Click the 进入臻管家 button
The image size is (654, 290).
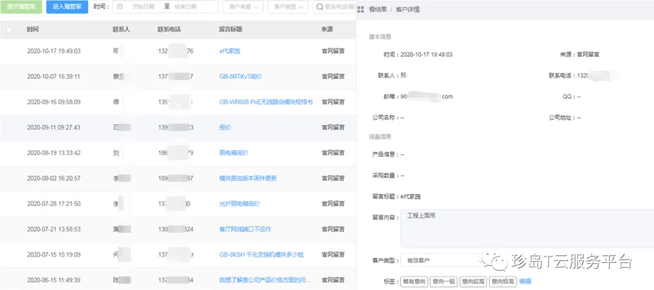point(67,7)
